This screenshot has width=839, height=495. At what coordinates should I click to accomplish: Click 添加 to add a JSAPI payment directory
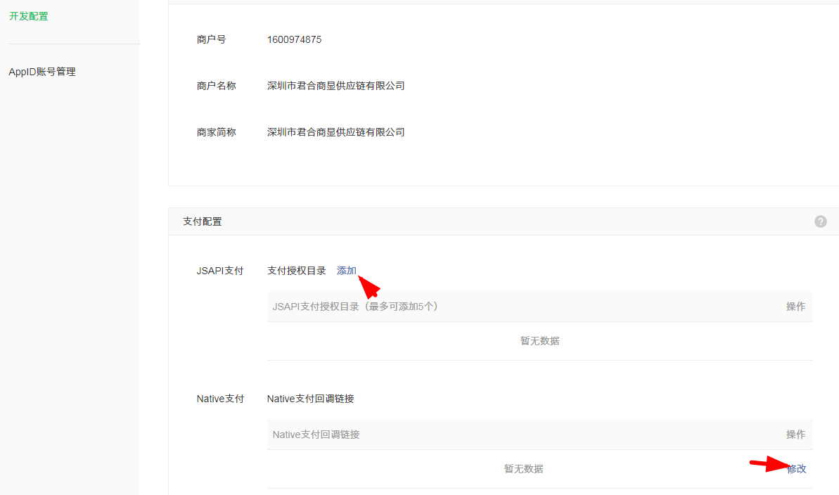click(346, 270)
